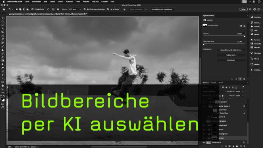Click the Umkehren button
Screen dimensions: 263x148
[231, 60]
